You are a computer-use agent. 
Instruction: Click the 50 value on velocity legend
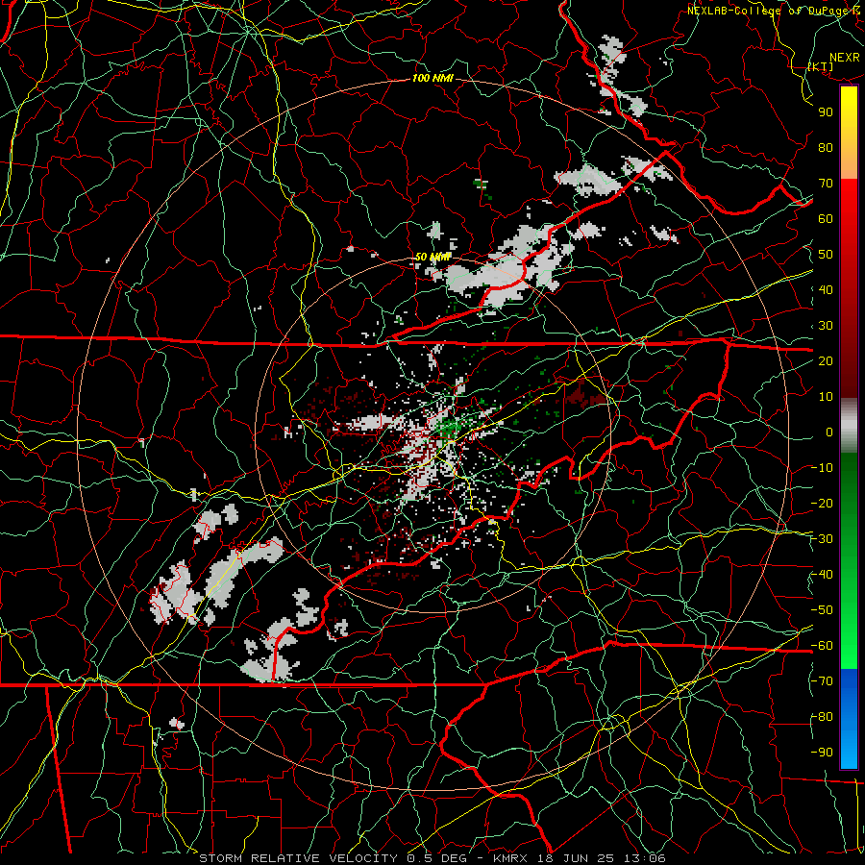[826, 255]
